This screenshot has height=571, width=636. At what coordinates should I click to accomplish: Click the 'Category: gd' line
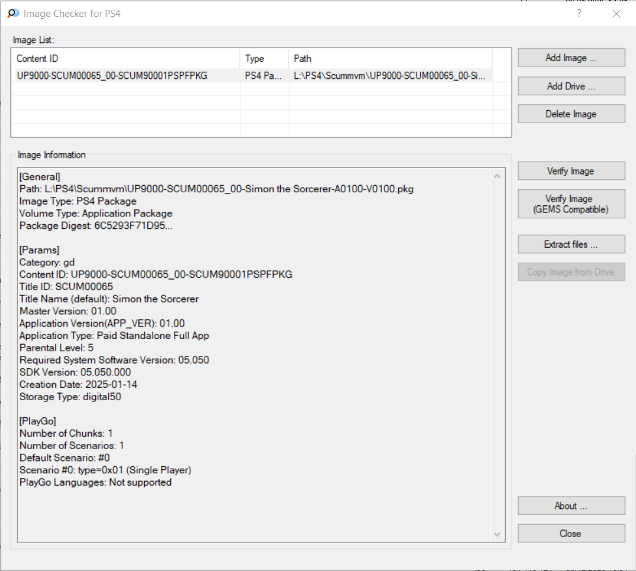click(47, 262)
